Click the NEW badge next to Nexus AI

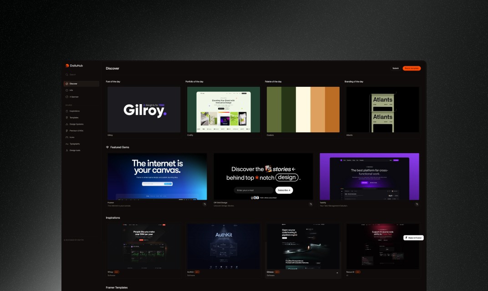point(358,272)
